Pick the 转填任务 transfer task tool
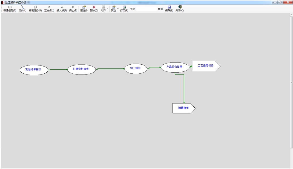The width and height of the screenshot is (293, 169). click(35, 9)
